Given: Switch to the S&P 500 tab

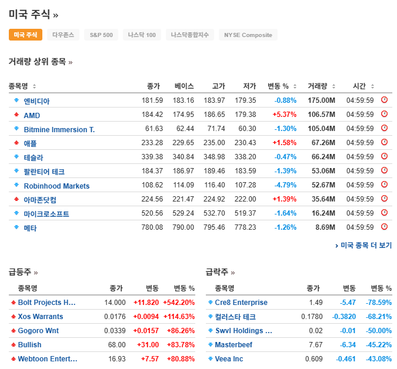Looking at the screenshot, I should click(101, 35).
